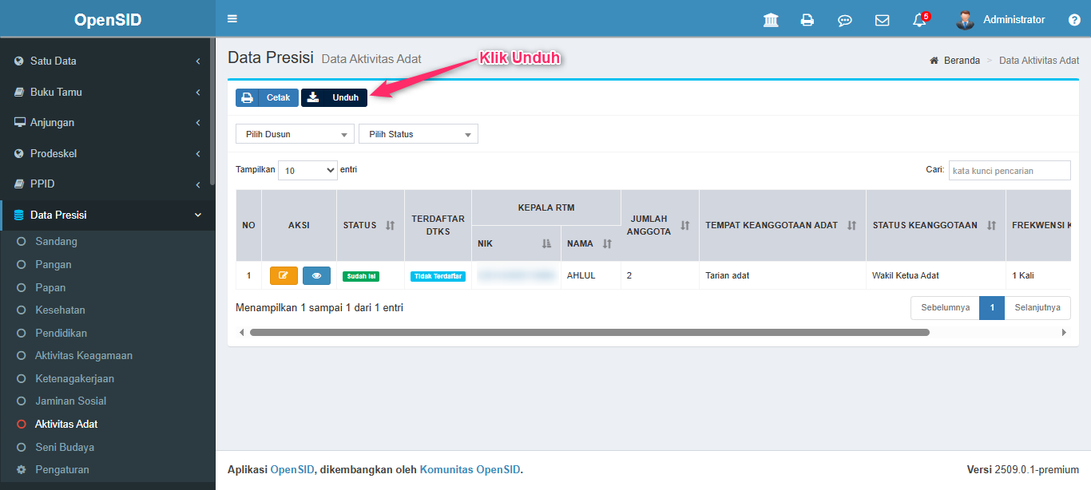Image resolution: width=1091 pixels, height=490 pixels.
Task: Open the mail envelope icon
Action: [882, 20]
